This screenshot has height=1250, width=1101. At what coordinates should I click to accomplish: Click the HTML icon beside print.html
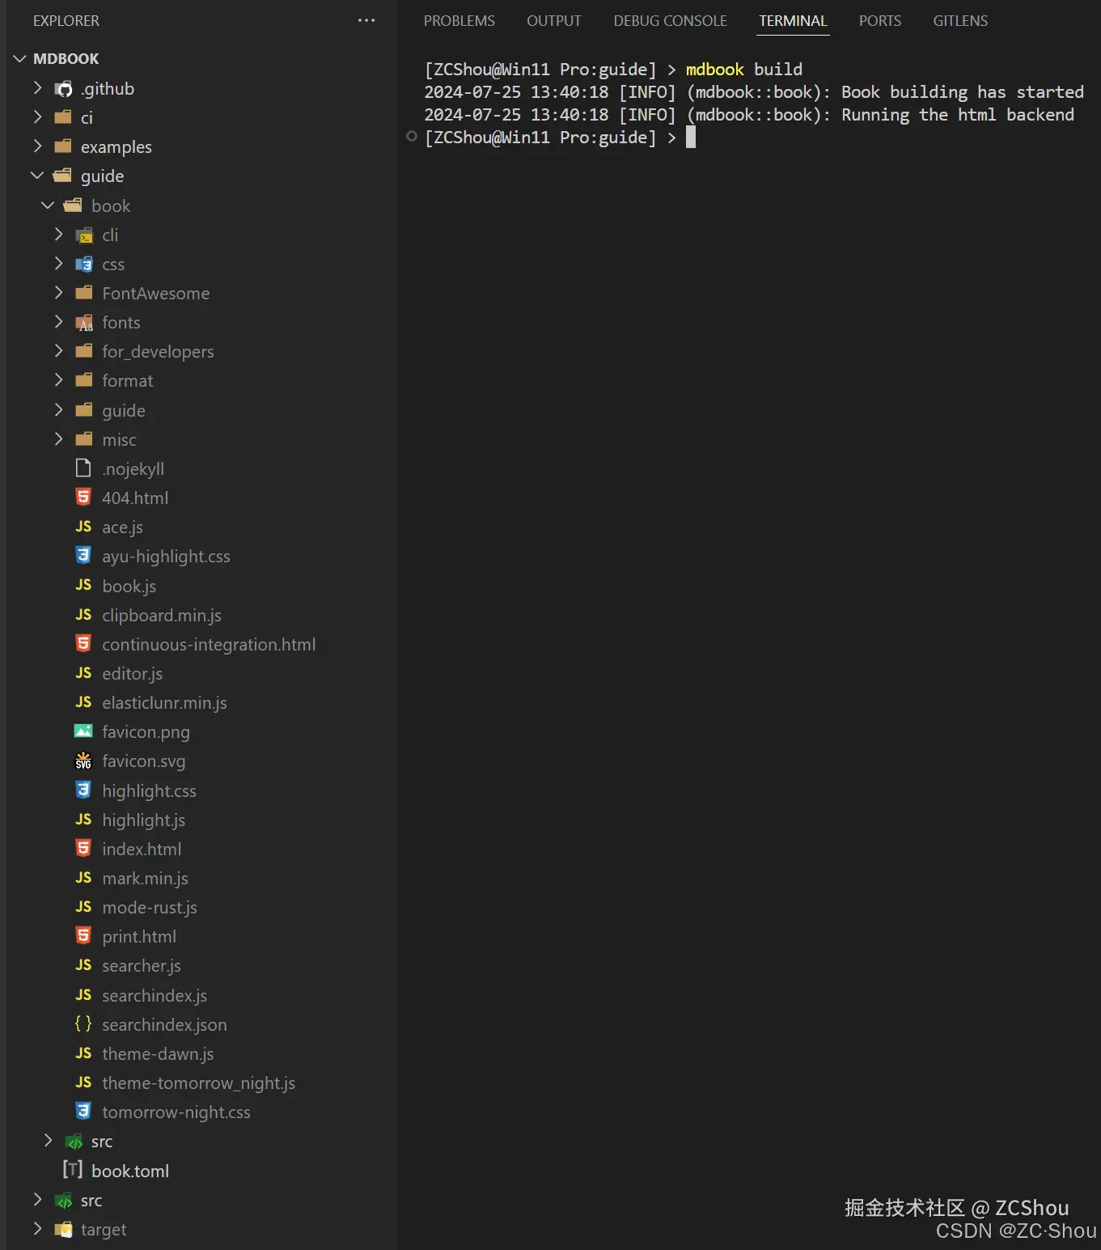(x=83, y=936)
